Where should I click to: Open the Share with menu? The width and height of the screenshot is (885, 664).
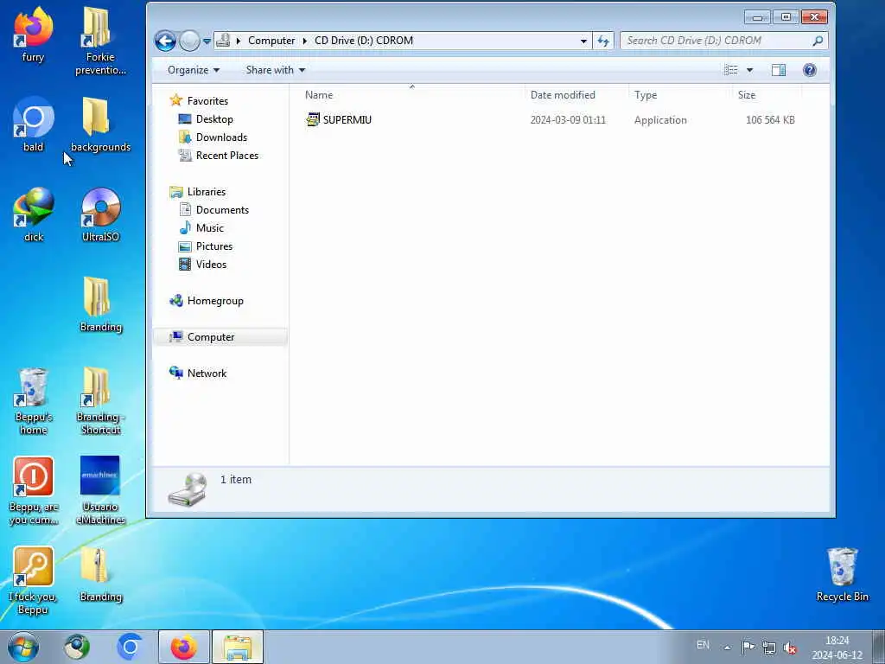[x=276, y=70]
